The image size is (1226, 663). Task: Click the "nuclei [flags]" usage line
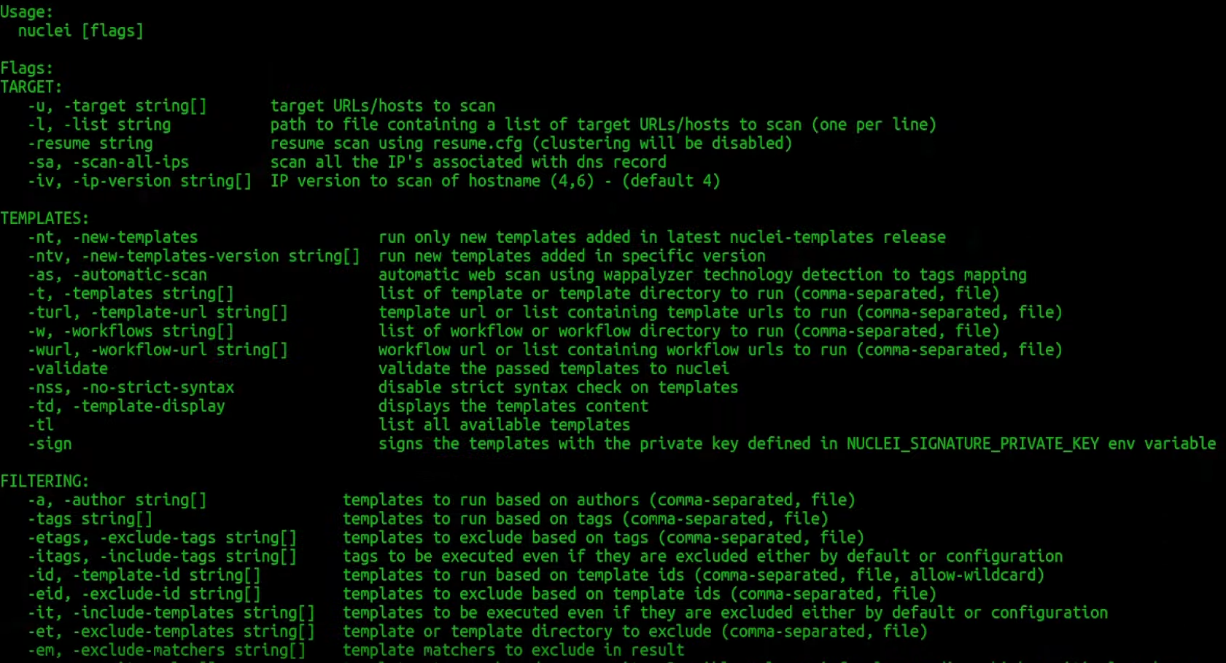tap(80, 31)
